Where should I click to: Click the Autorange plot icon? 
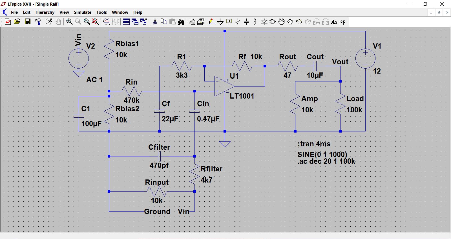(x=116, y=22)
